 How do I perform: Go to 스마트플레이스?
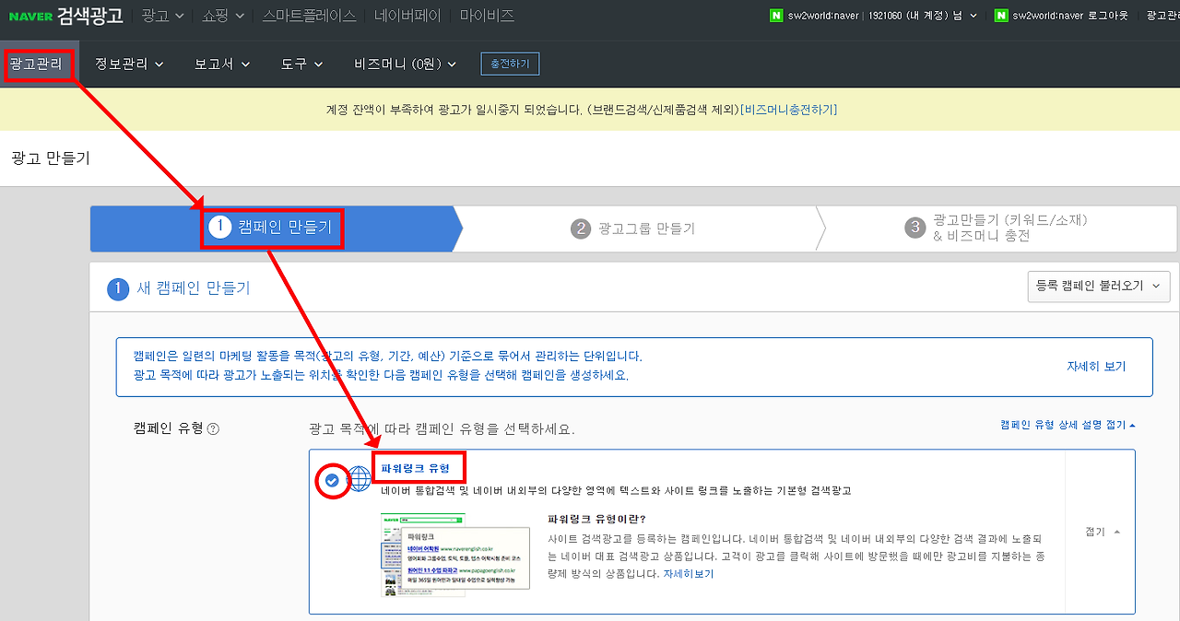(309, 16)
